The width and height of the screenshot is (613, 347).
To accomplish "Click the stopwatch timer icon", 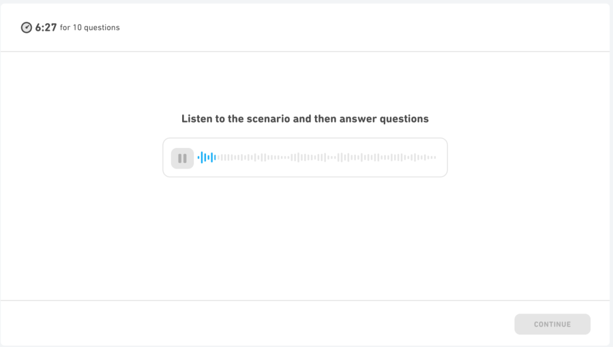I will tap(26, 27).
